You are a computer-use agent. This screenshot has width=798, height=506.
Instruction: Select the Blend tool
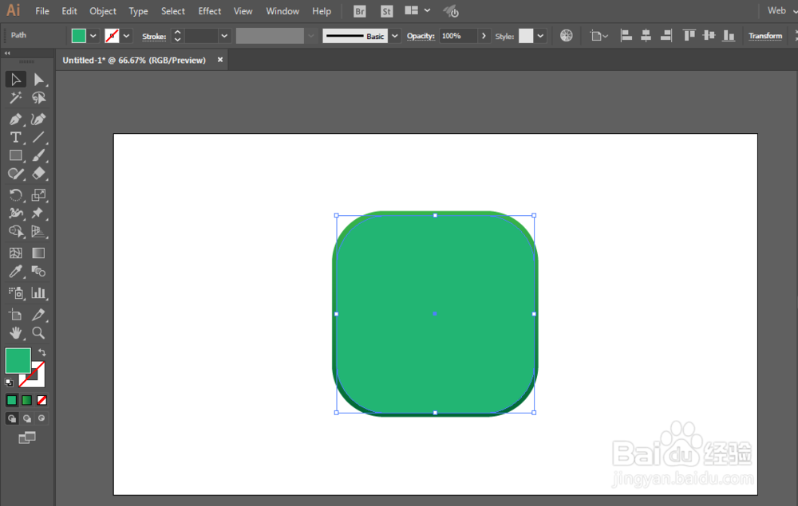click(x=38, y=271)
